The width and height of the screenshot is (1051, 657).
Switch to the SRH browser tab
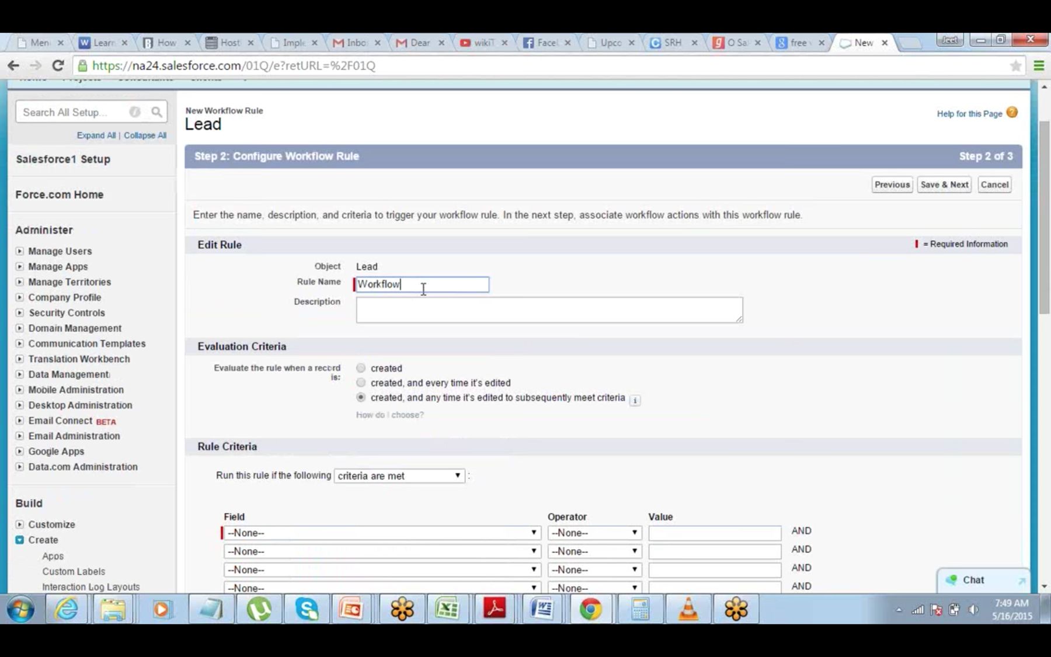click(674, 43)
